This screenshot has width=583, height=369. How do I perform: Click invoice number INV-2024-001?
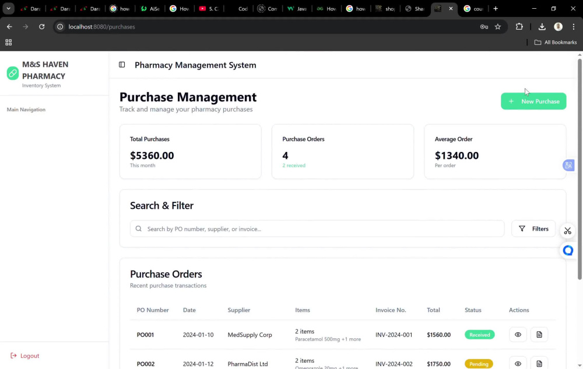[394, 335]
